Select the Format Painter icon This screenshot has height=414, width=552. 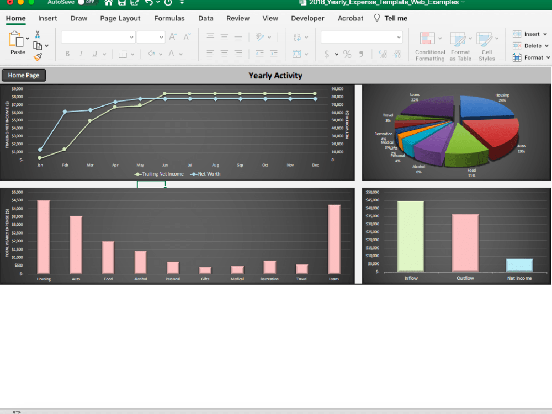coord(38,57)
